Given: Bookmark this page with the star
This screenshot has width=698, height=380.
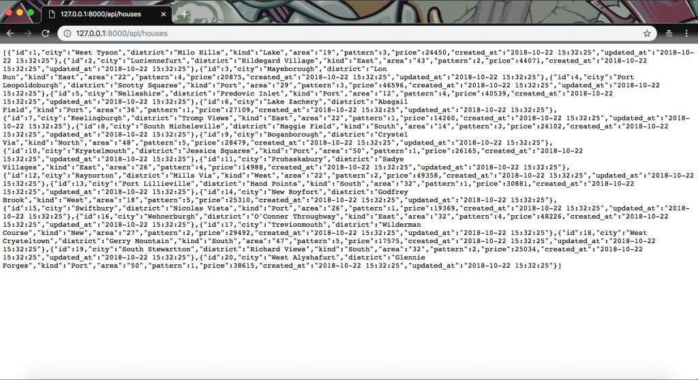Looking at the screenshot, I should [647, 33].
